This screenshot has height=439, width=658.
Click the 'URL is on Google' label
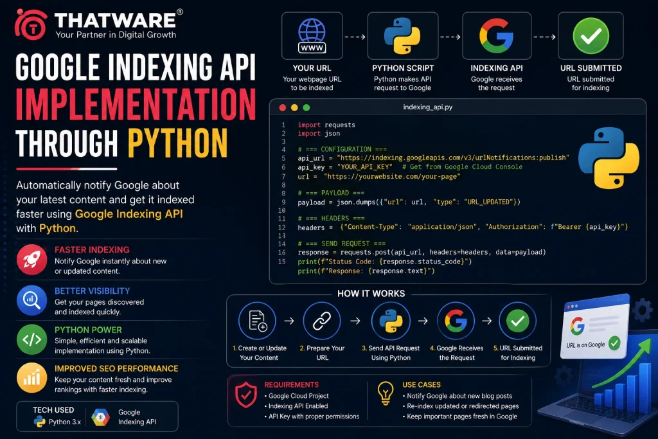pyautogui.click(x=586, y=345)
